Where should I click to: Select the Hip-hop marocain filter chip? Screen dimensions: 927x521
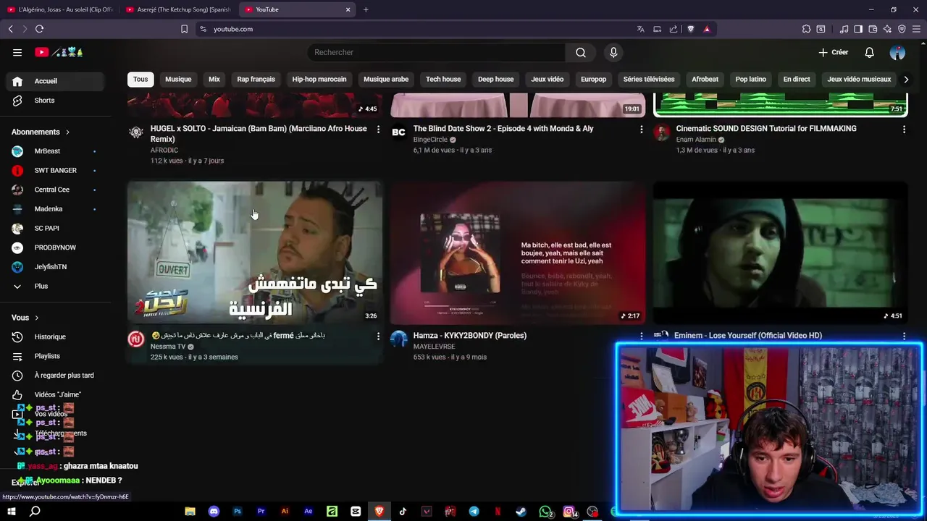(319, 79)
